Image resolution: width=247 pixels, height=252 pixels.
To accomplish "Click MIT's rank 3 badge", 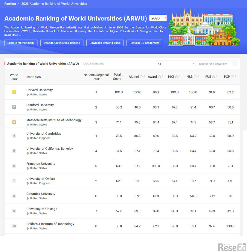I will click(x=14, y=122).
